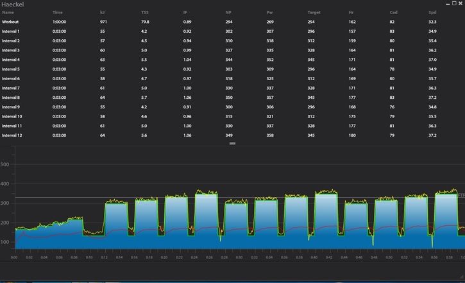465x283 pixels.
Task: Click the 0:30 mark on chart timeline
Action: [x=239, y=257]
